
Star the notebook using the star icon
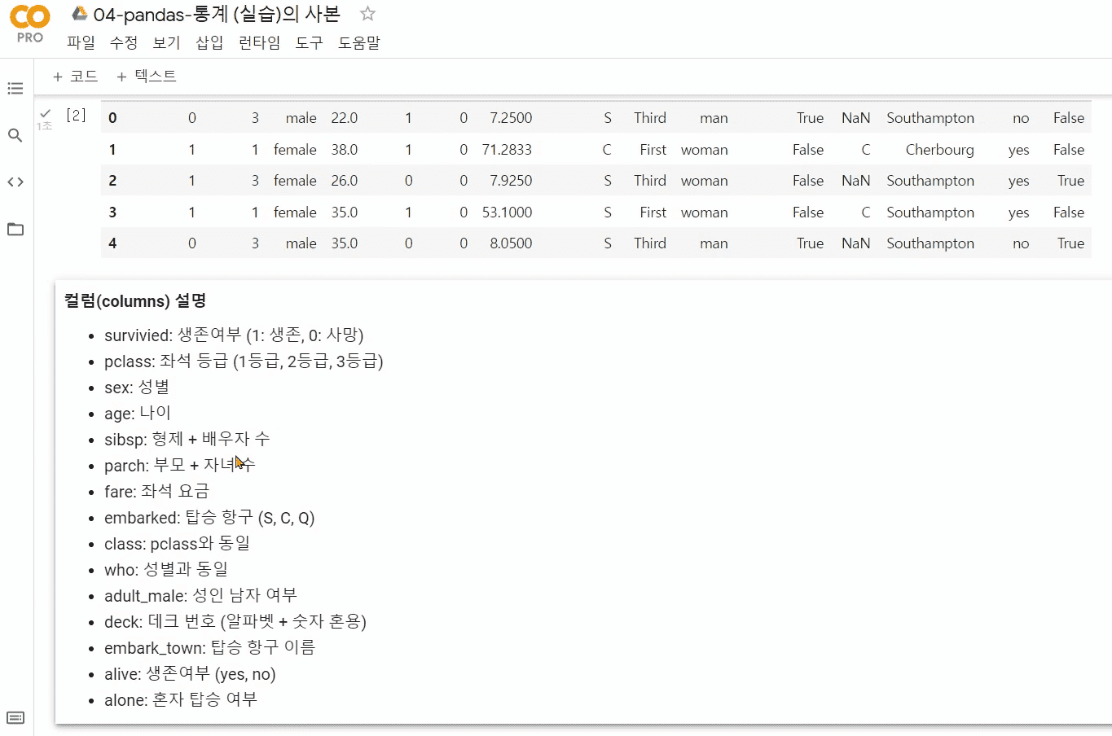368,14
